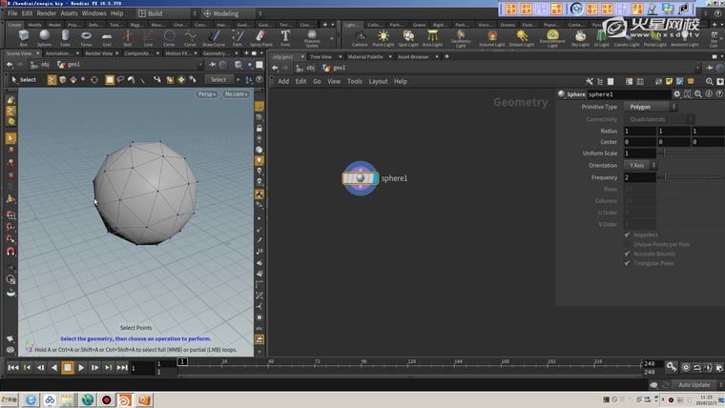
Task: Select the Sphere shelf tool
Action: [x=44, y=37]
